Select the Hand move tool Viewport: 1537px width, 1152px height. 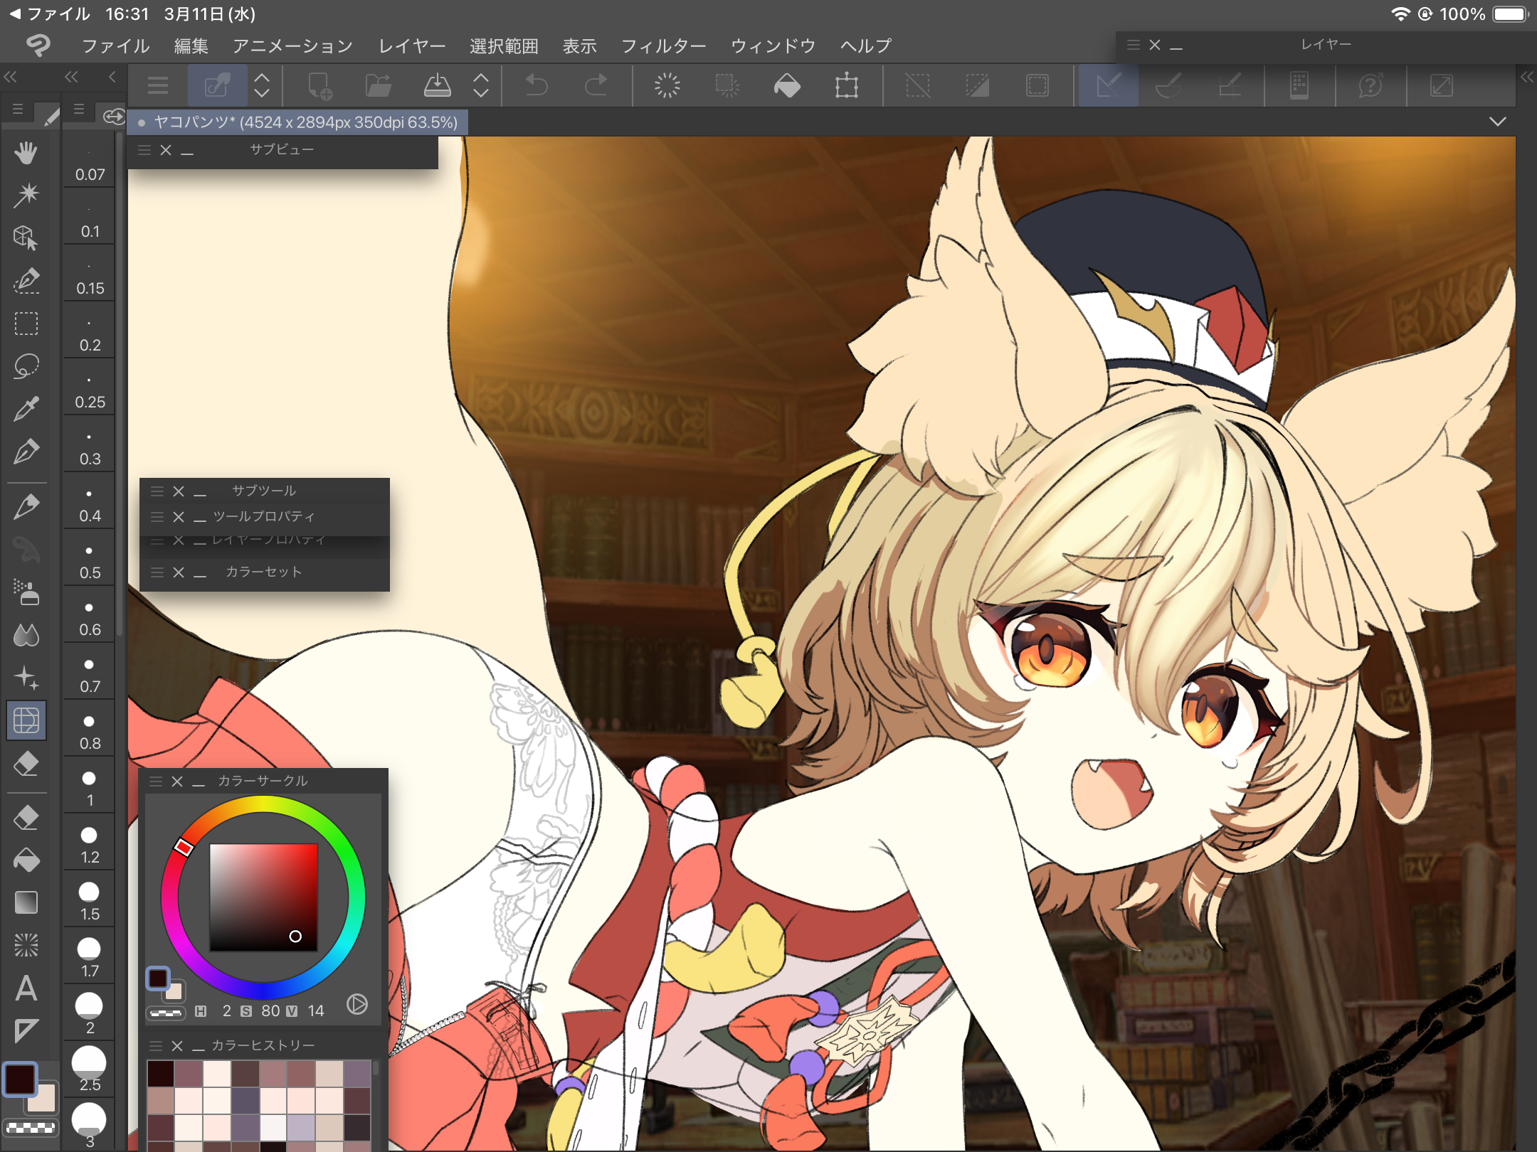(26, 152)
